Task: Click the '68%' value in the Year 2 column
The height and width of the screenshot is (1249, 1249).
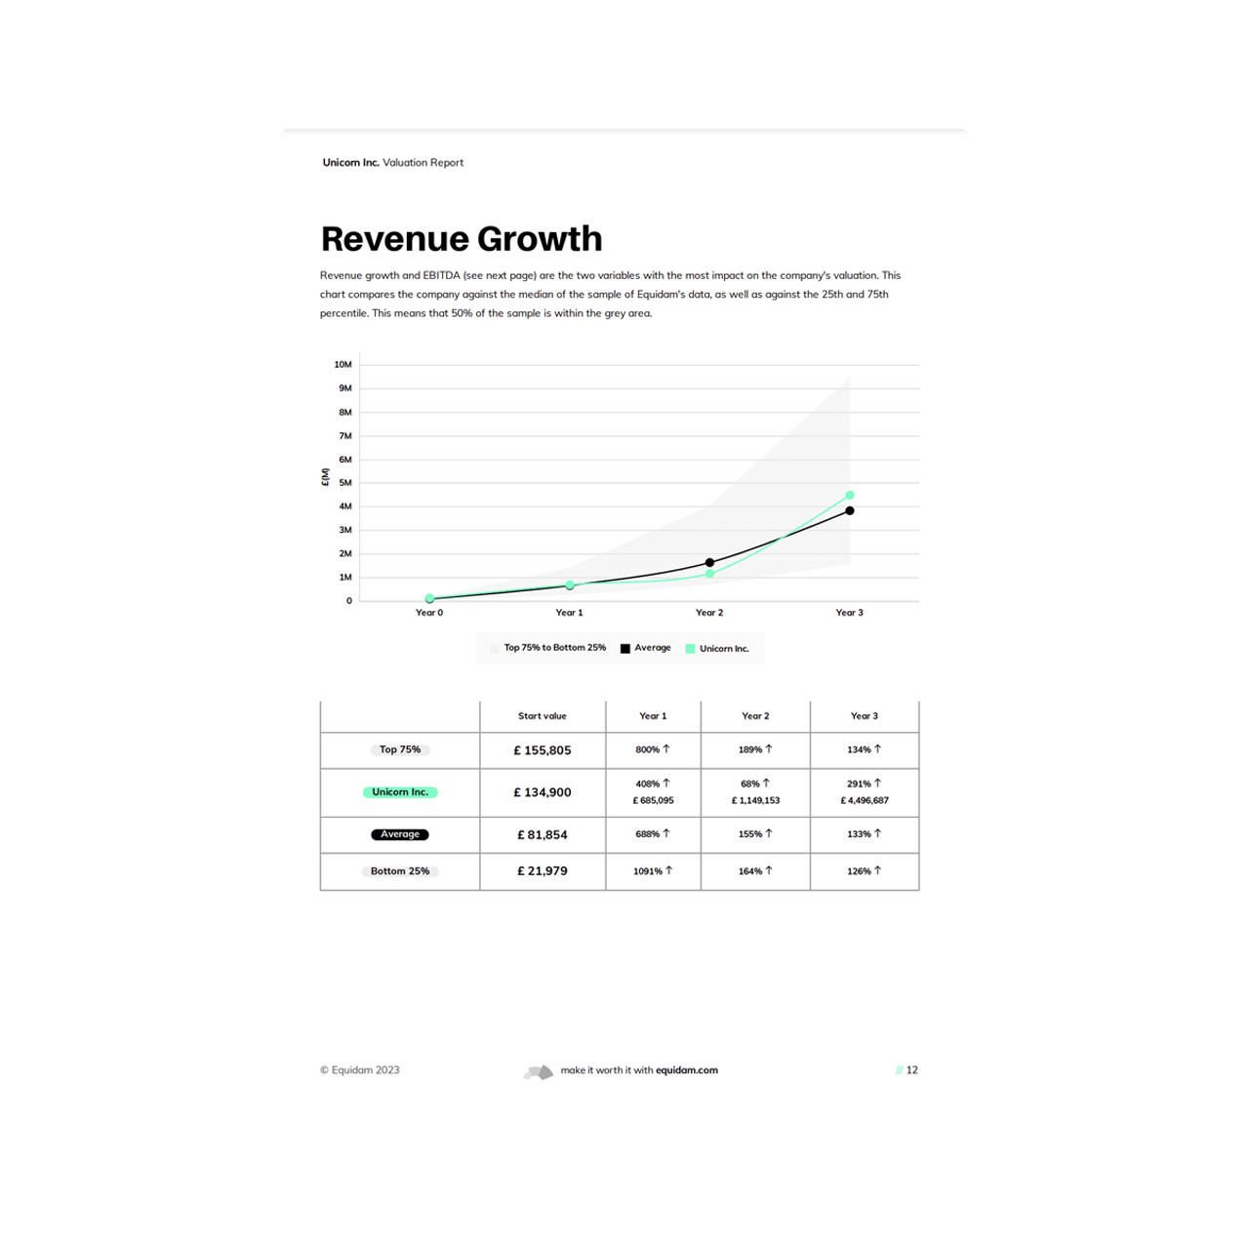Action: coord(749,784)
